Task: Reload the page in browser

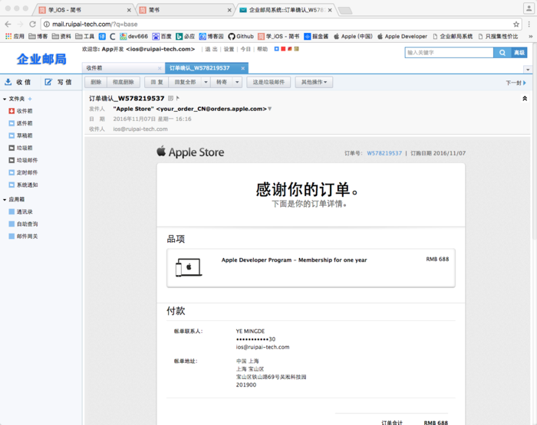Action: click(32, 25)
